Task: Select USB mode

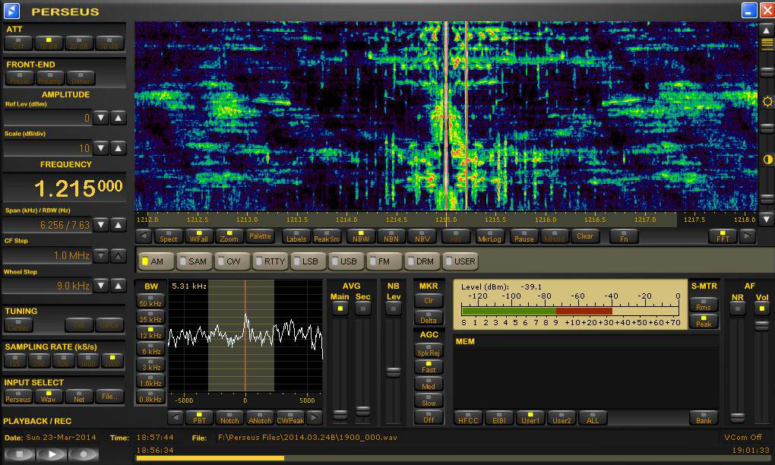Action: 346,261
